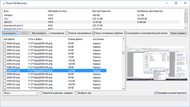The image size is (190, 107).
Task: Select the (C:) drive row
Action: pyautogui.click(x=91, y=19)
